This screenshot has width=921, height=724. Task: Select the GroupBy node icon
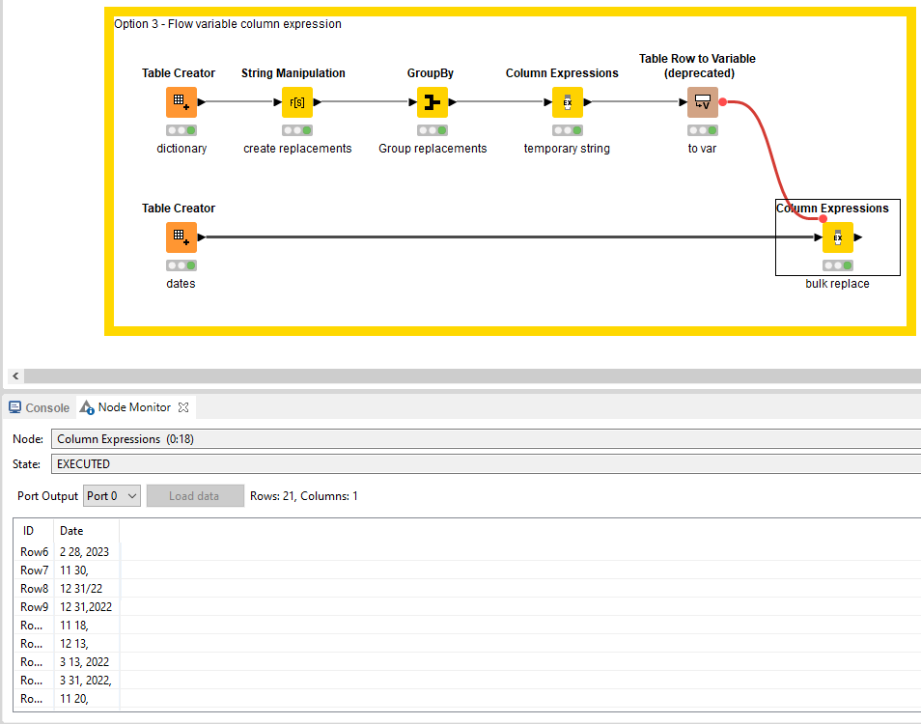point(433,102)
